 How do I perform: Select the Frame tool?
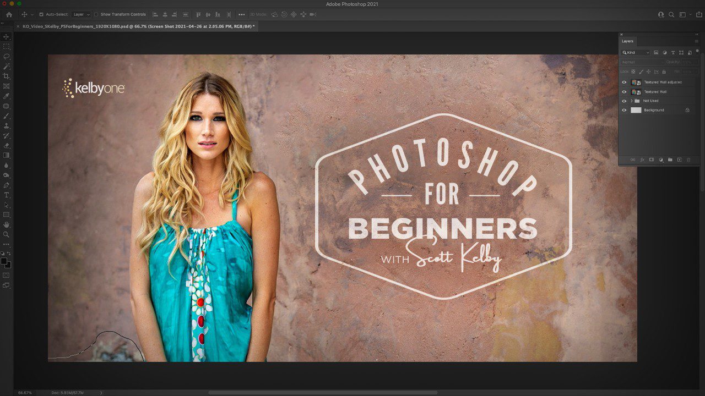7,86
